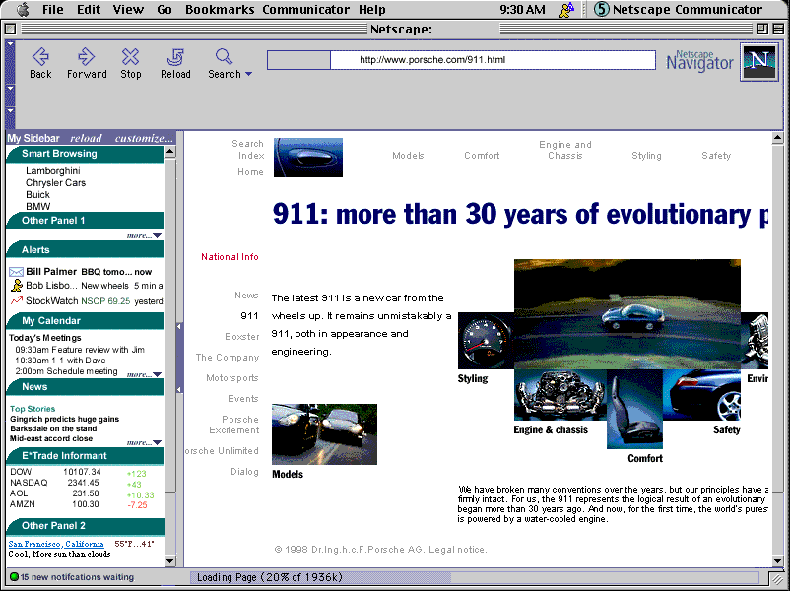
Task: Open the Search button dropdown arrow
Action: (x=248, y=74)
